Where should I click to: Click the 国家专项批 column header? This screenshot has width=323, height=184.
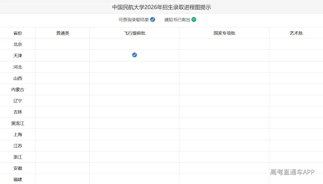(224, 33)
